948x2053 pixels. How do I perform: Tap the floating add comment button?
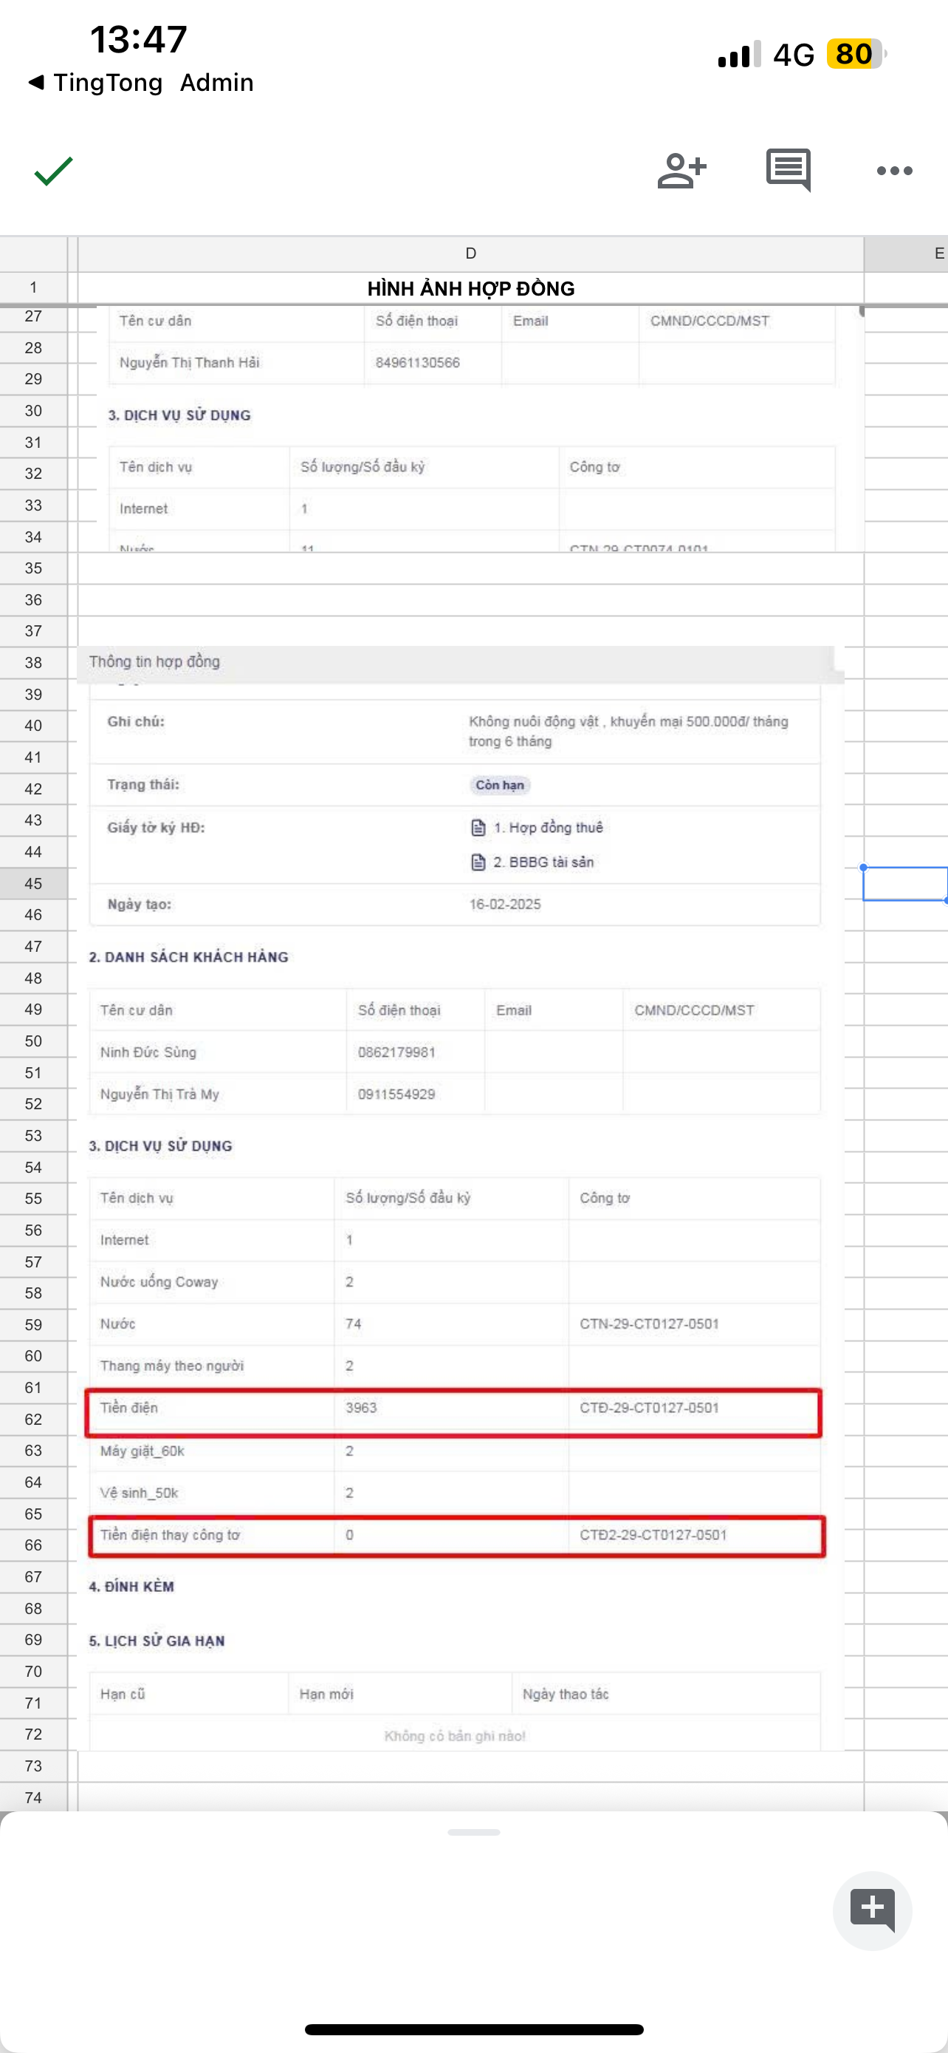click(873, 1910)
